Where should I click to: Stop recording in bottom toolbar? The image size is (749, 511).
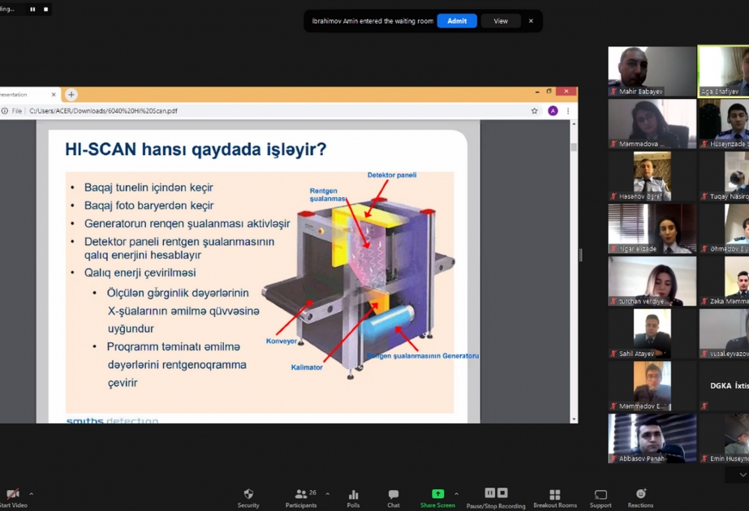[502, 493]
